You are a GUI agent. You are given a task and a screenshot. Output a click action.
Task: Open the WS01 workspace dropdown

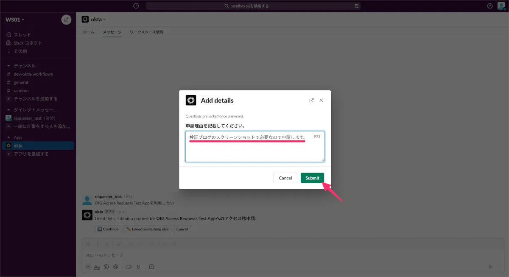[x=15, y=20]
